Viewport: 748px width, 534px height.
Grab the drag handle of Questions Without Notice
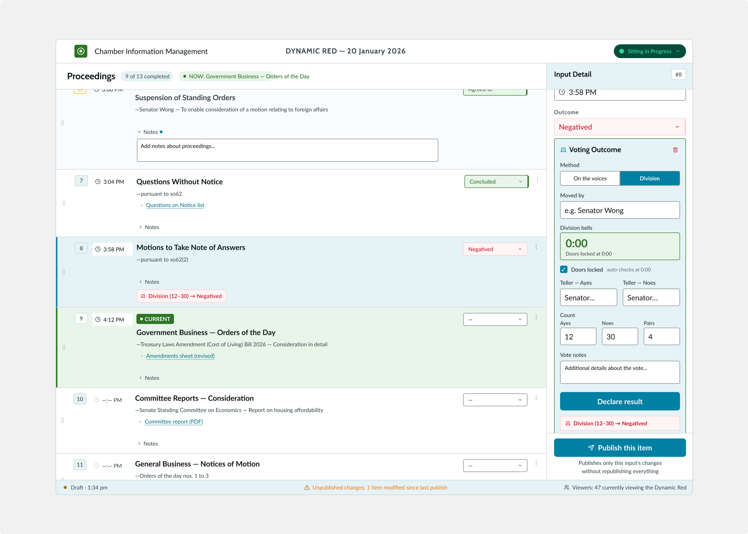coord(64,203)
